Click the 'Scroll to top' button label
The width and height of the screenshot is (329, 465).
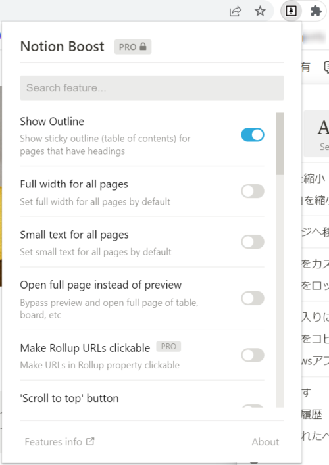point(69,399)
